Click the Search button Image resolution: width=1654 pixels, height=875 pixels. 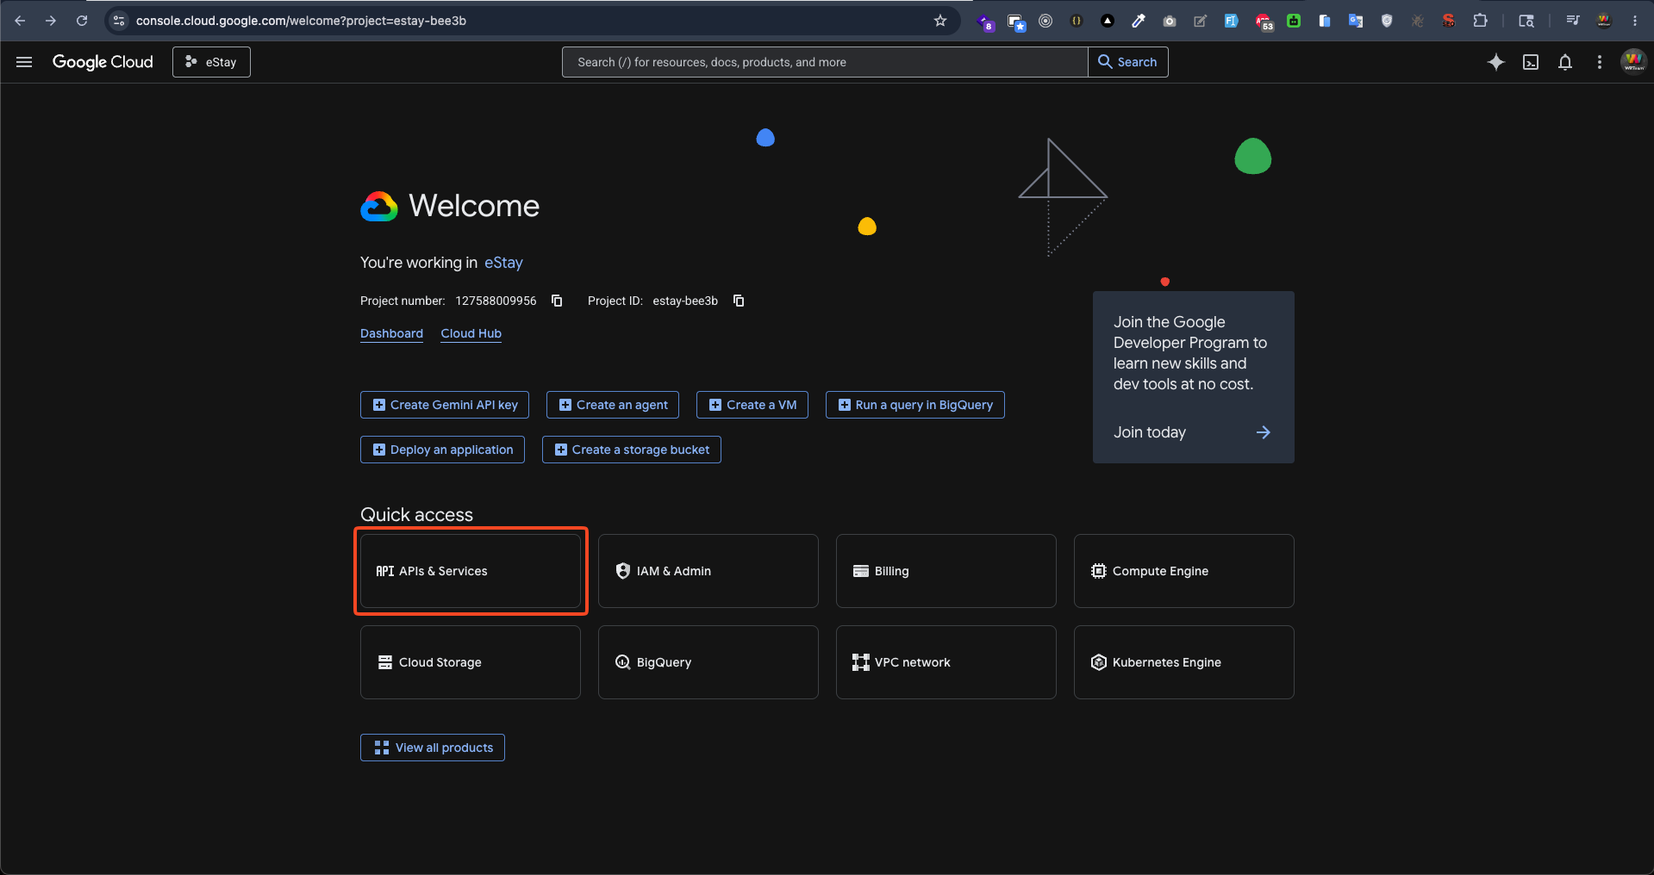coord(1128,62)
